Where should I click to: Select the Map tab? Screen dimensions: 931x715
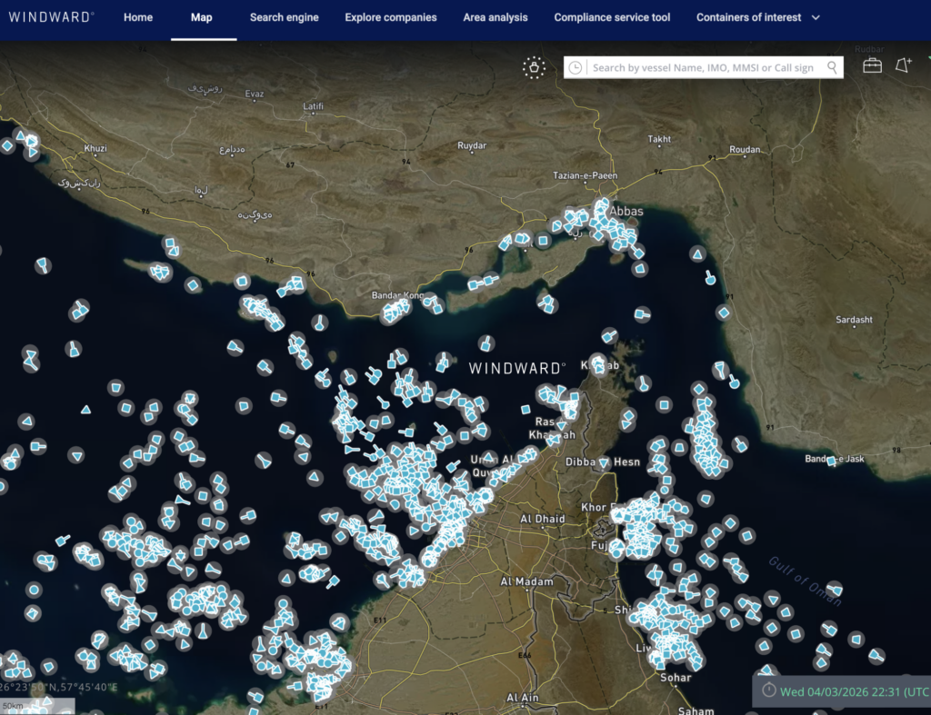coord(201,18)
